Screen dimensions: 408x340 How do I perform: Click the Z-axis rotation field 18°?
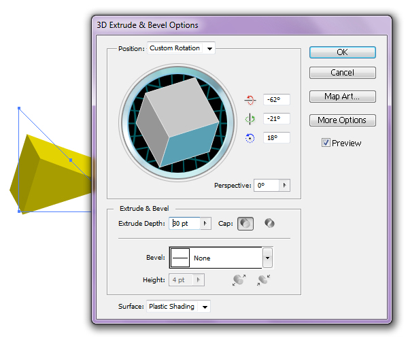point(276,138)
